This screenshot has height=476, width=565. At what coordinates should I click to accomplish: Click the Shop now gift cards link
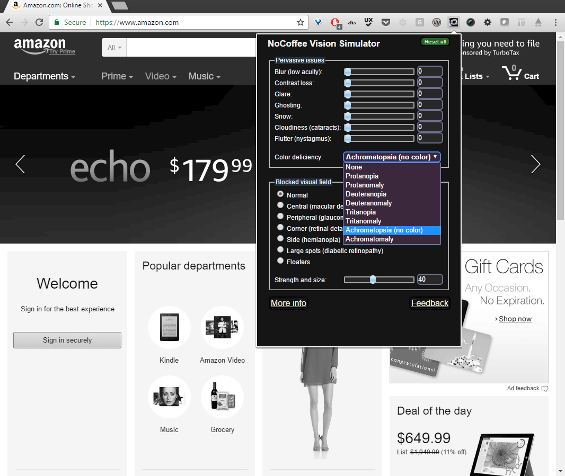coord(515,319)
